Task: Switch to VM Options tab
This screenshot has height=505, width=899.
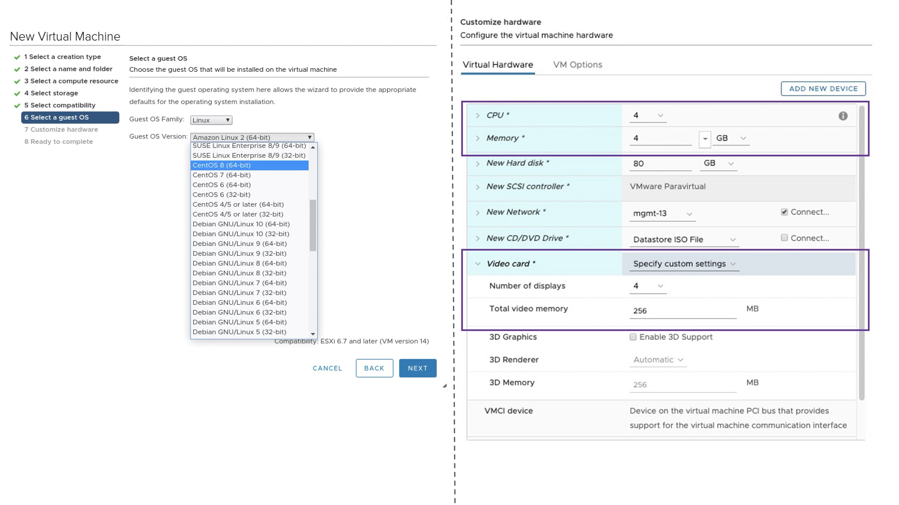Action: tap(578, 65)
